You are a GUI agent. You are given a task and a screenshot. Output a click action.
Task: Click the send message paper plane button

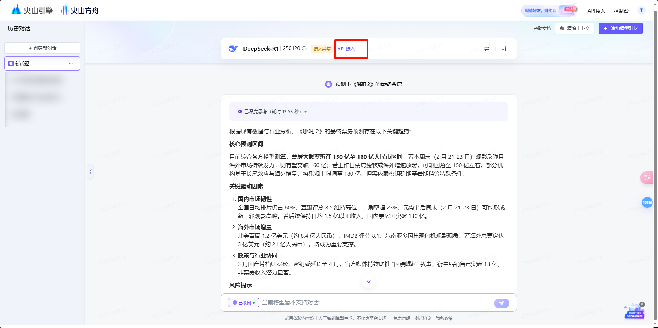click(502, 303)
